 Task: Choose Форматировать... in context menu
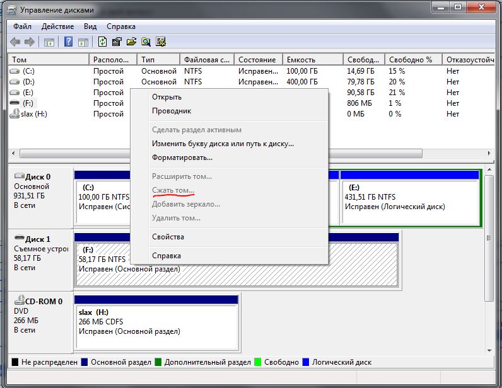tap(182, 157)
